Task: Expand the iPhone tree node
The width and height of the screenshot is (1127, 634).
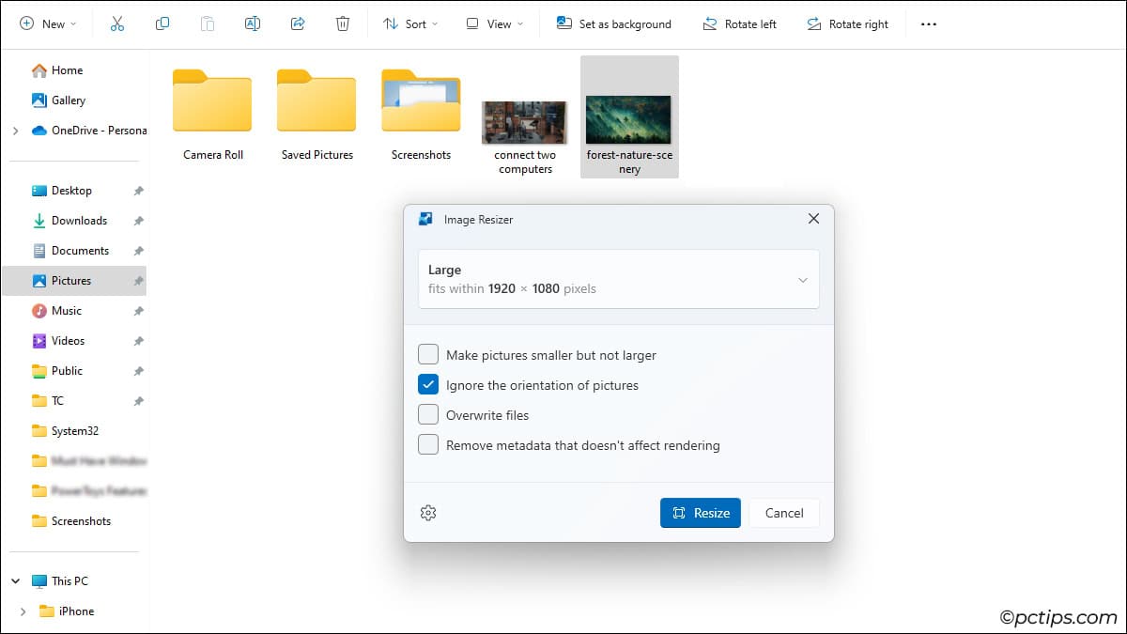Action: click(23, 611)
